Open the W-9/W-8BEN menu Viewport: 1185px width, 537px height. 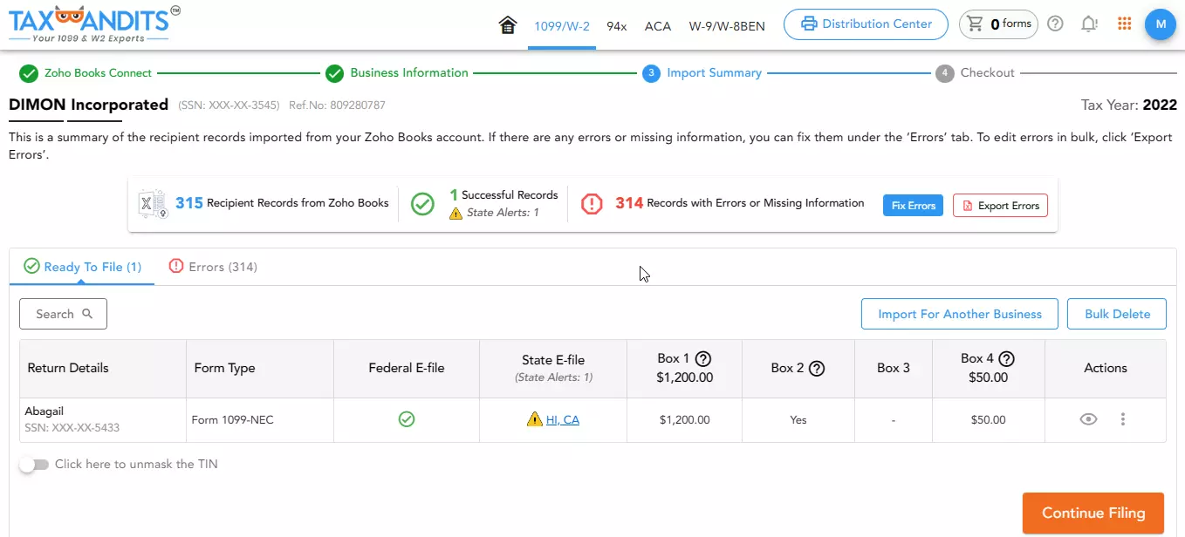pos(727,26)
